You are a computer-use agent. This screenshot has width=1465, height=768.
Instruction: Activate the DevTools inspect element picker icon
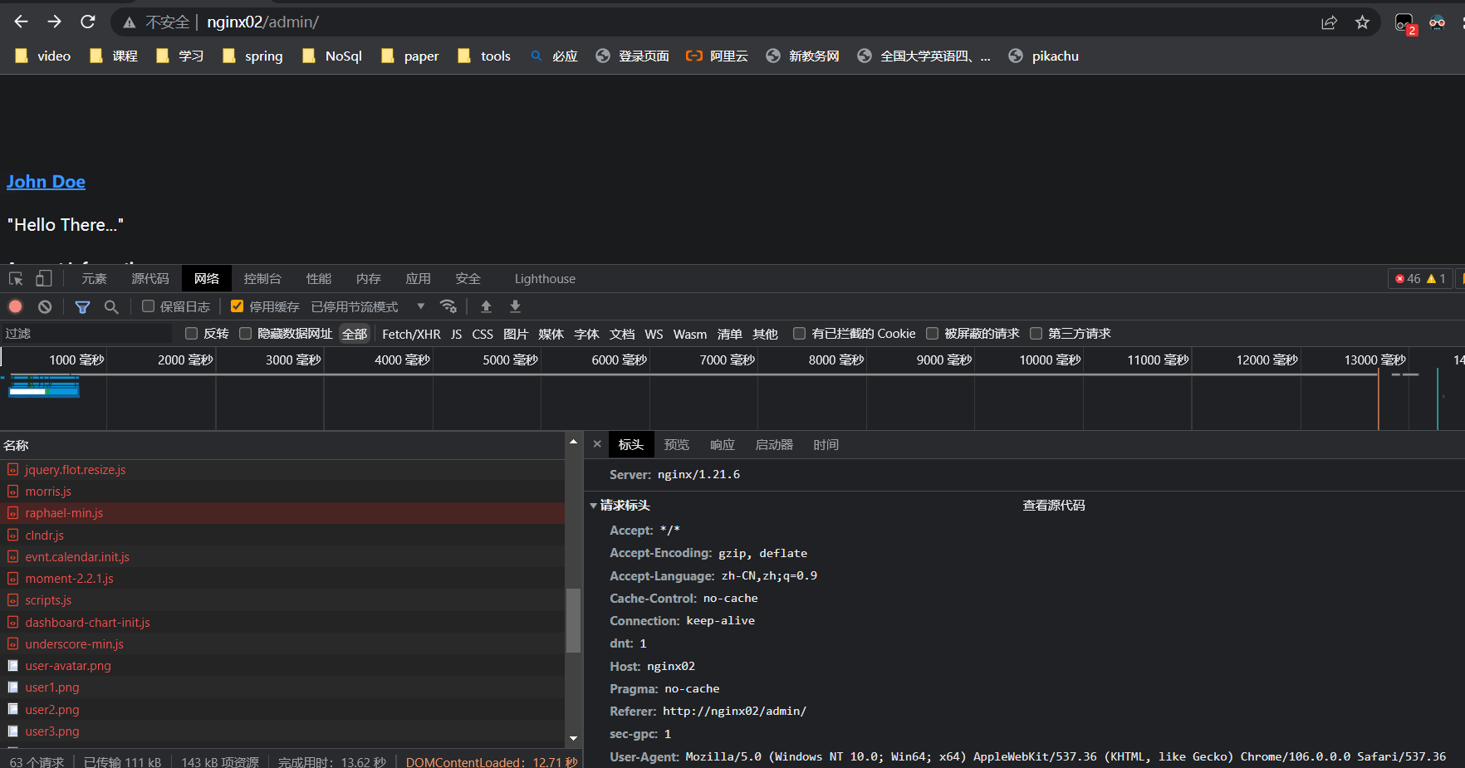16,279
